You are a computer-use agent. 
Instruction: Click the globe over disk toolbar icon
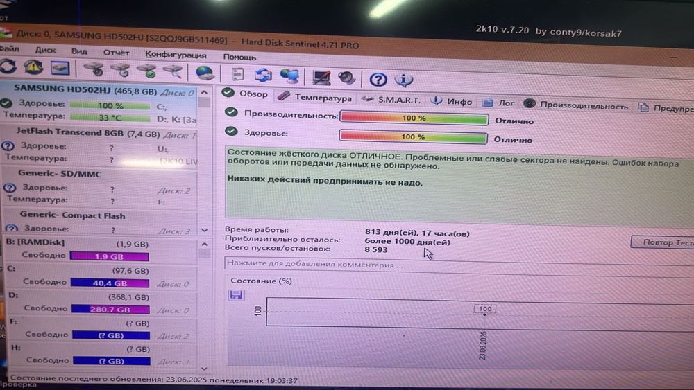pyautogui.click(x=205, y=73)
